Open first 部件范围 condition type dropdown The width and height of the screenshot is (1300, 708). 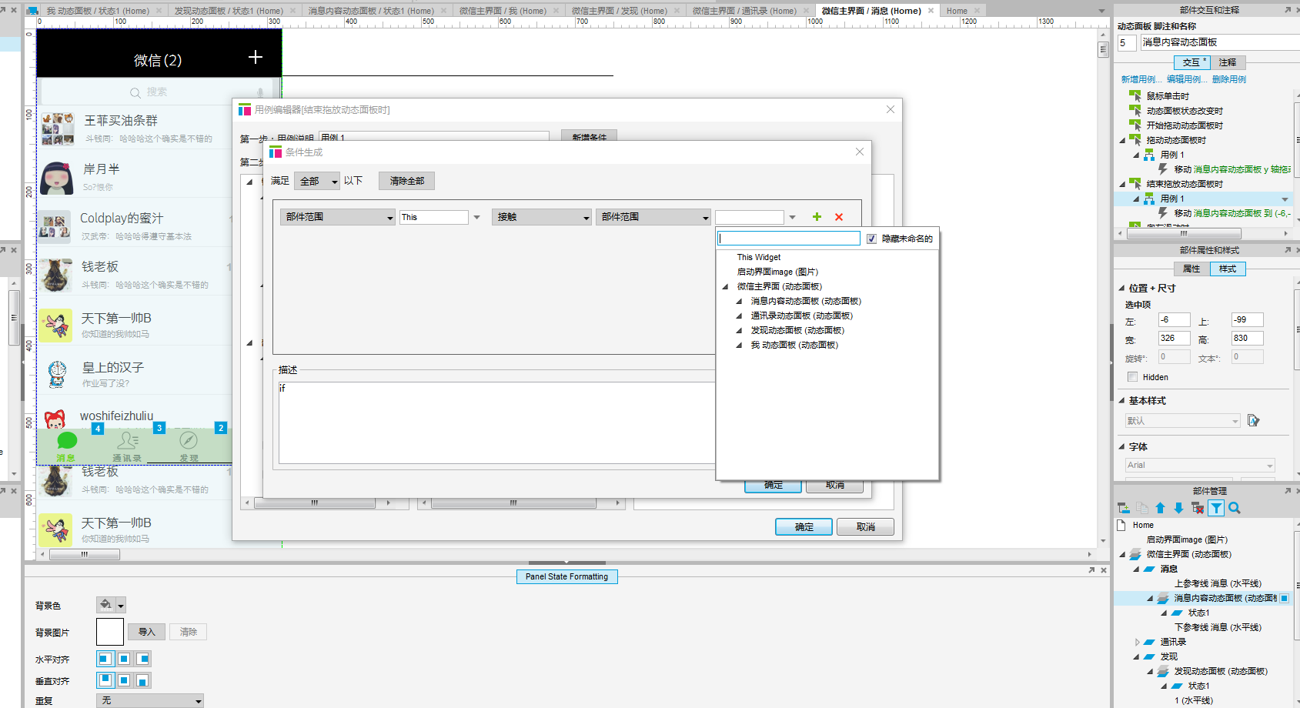(x=338, y=217)
